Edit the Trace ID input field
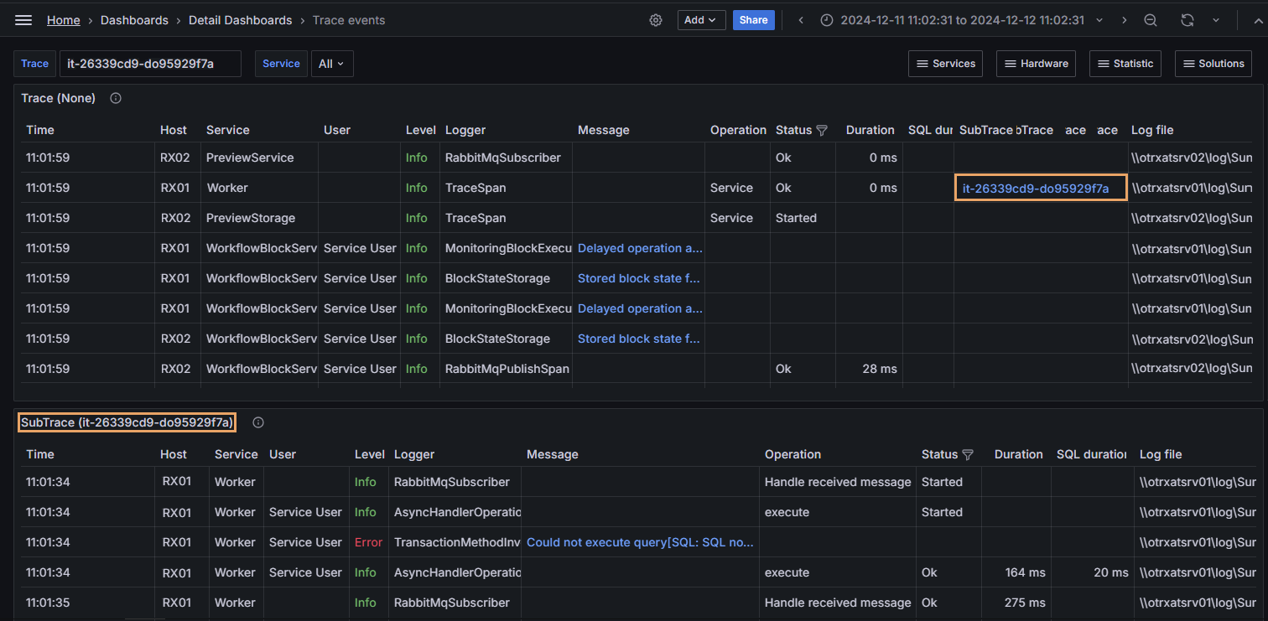This screenshot has height=621, width=1268. 150,64
